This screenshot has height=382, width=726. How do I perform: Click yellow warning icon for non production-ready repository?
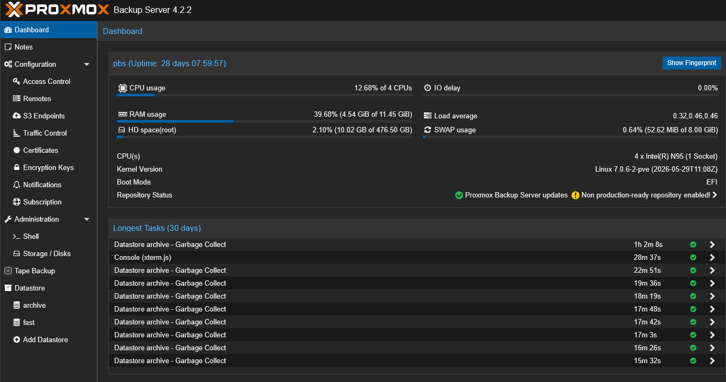point(576,195)
